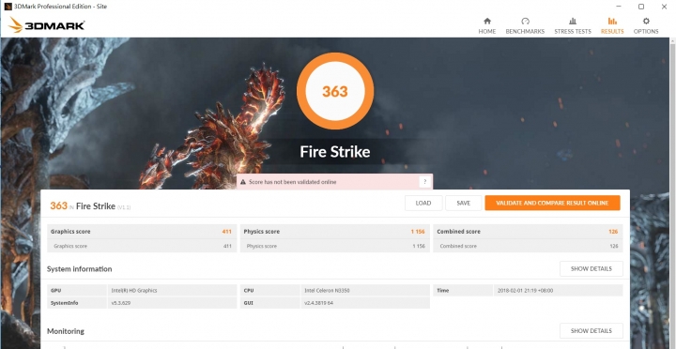Click the Graphics score value 411 sub-row

[x=142, y=246]
